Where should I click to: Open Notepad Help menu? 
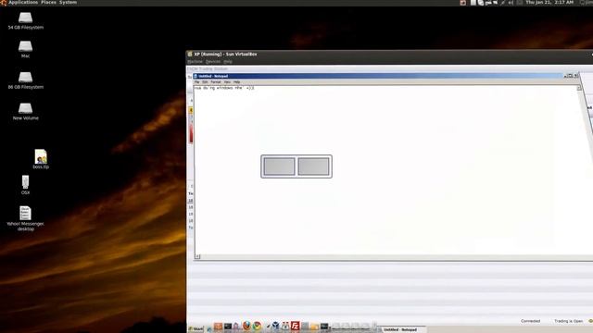236,82
